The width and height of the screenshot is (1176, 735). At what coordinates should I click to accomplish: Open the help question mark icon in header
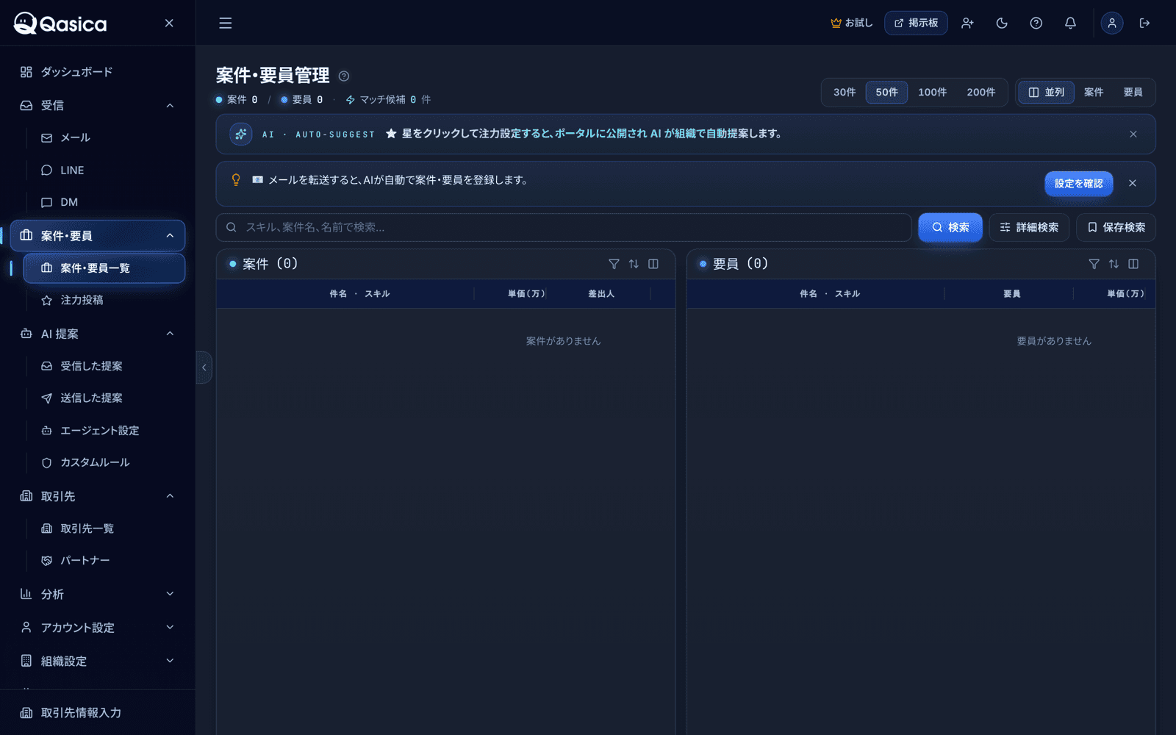click(1036, 24)
